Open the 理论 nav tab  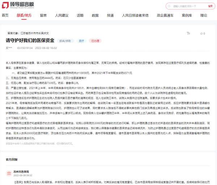[x=204, y=15]
